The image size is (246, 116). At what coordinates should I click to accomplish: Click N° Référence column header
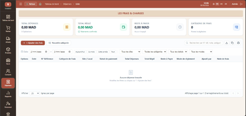coord(47,59)
